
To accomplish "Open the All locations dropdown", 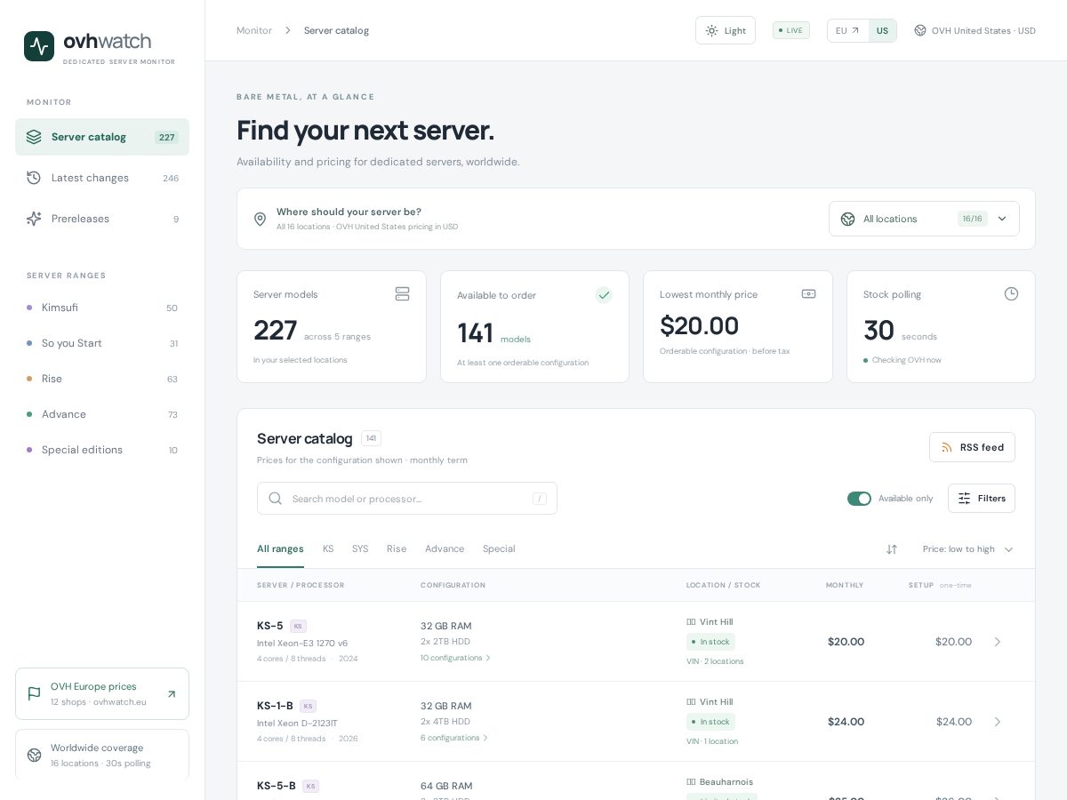I will 924,219.
